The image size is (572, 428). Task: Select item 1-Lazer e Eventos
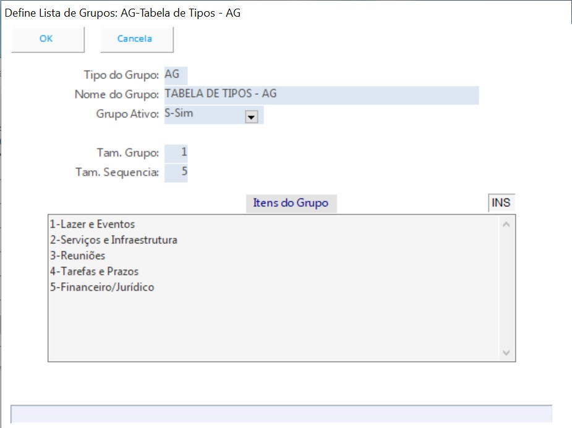[x=92, y=224]
